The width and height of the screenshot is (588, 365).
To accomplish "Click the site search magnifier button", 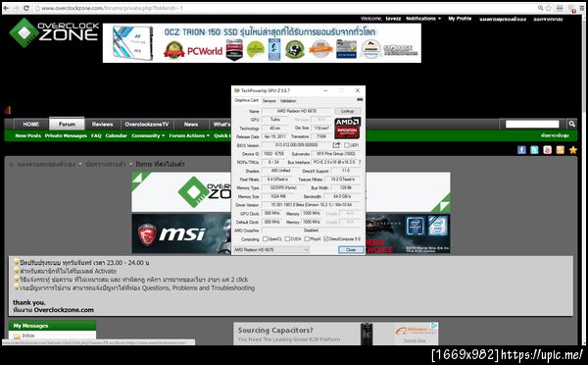I will coord(571,124).
